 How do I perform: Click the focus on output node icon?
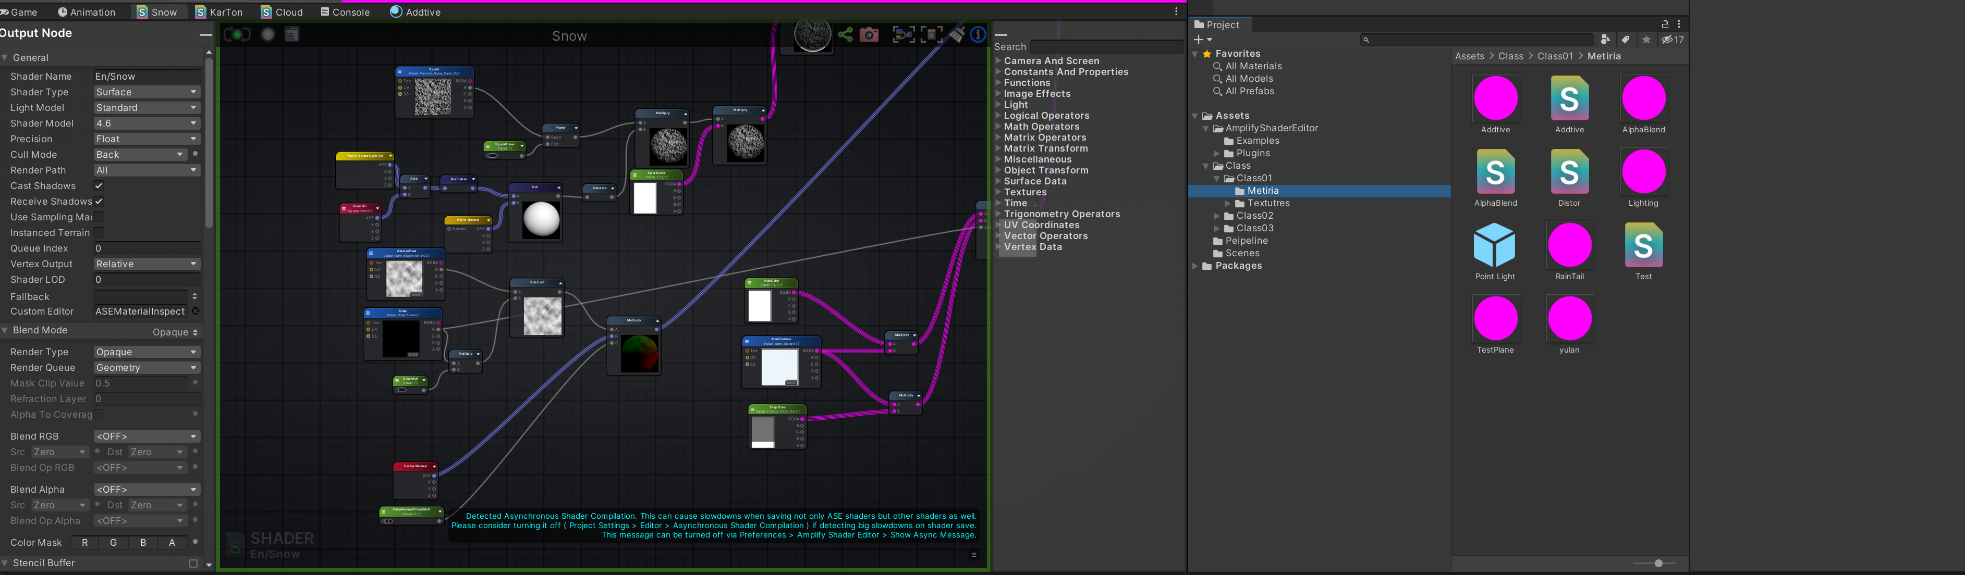(x=931, y=35)
